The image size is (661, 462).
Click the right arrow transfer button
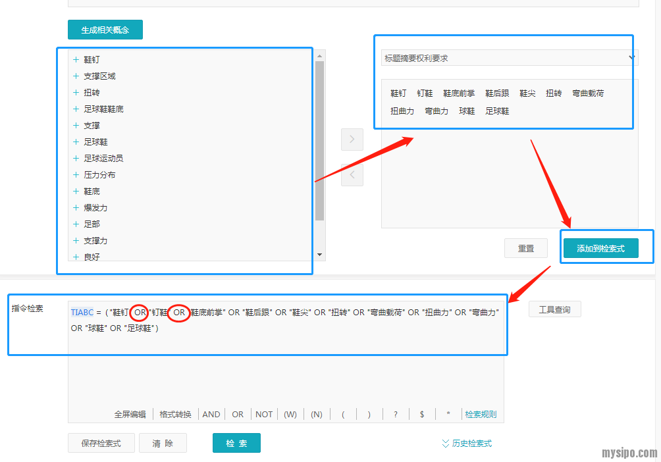click(x=352, y=140)
